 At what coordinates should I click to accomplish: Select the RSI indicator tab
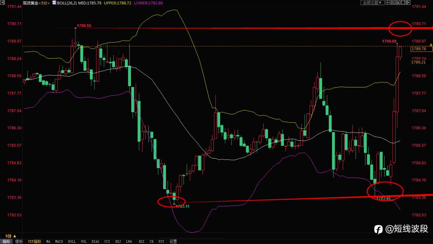141,241
